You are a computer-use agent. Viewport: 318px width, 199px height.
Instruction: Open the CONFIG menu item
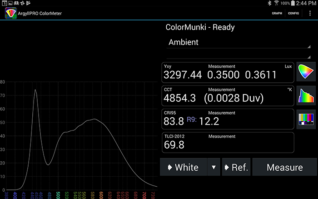point(293,13)
